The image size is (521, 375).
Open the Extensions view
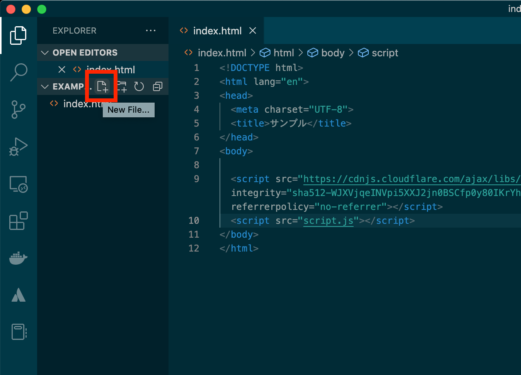tap(18, 221)
